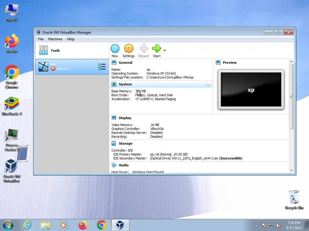Click the Floppy, Optical, Hard Disk boot order

[x=154, y=95]
